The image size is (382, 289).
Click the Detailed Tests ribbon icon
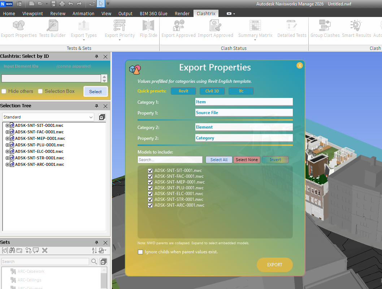292,26
